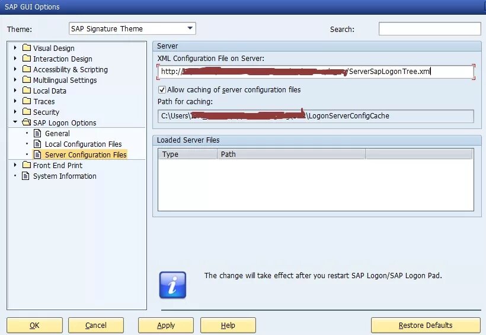Select Server Configuration Files tree item
The height and width of the screenshot is (335, 486).
(85, 154)
